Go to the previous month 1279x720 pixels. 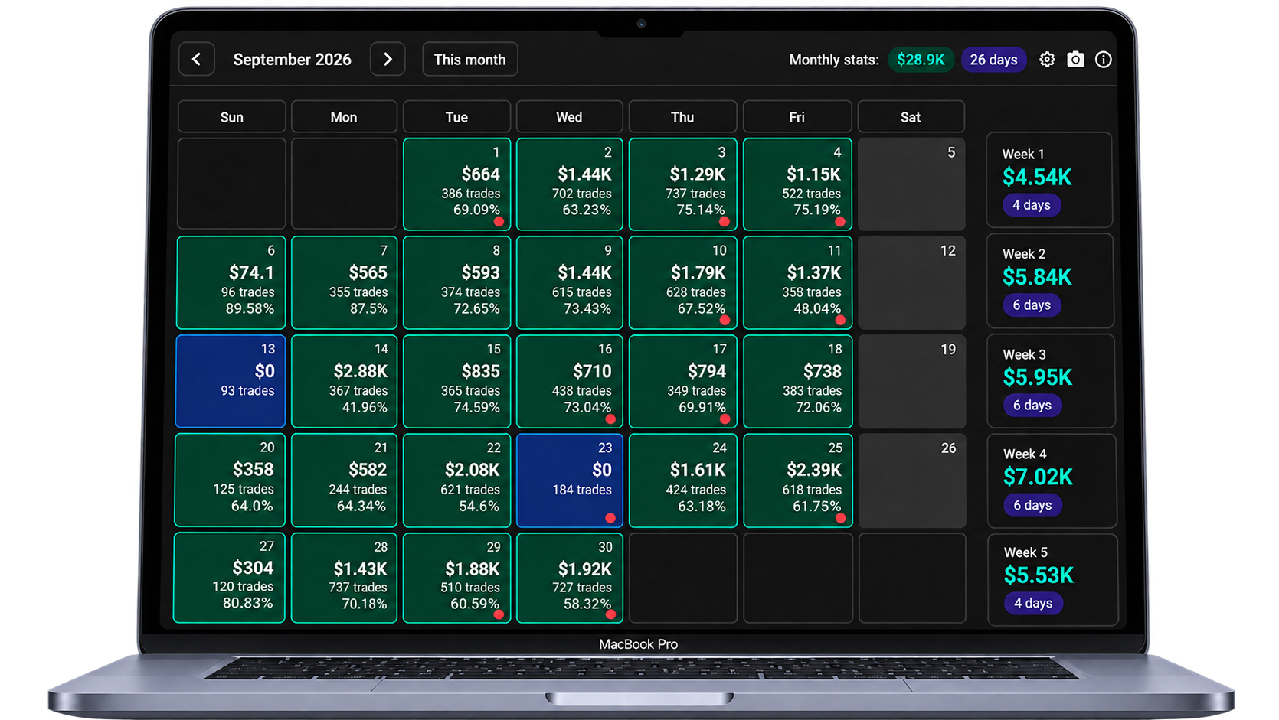pos(197,59)
